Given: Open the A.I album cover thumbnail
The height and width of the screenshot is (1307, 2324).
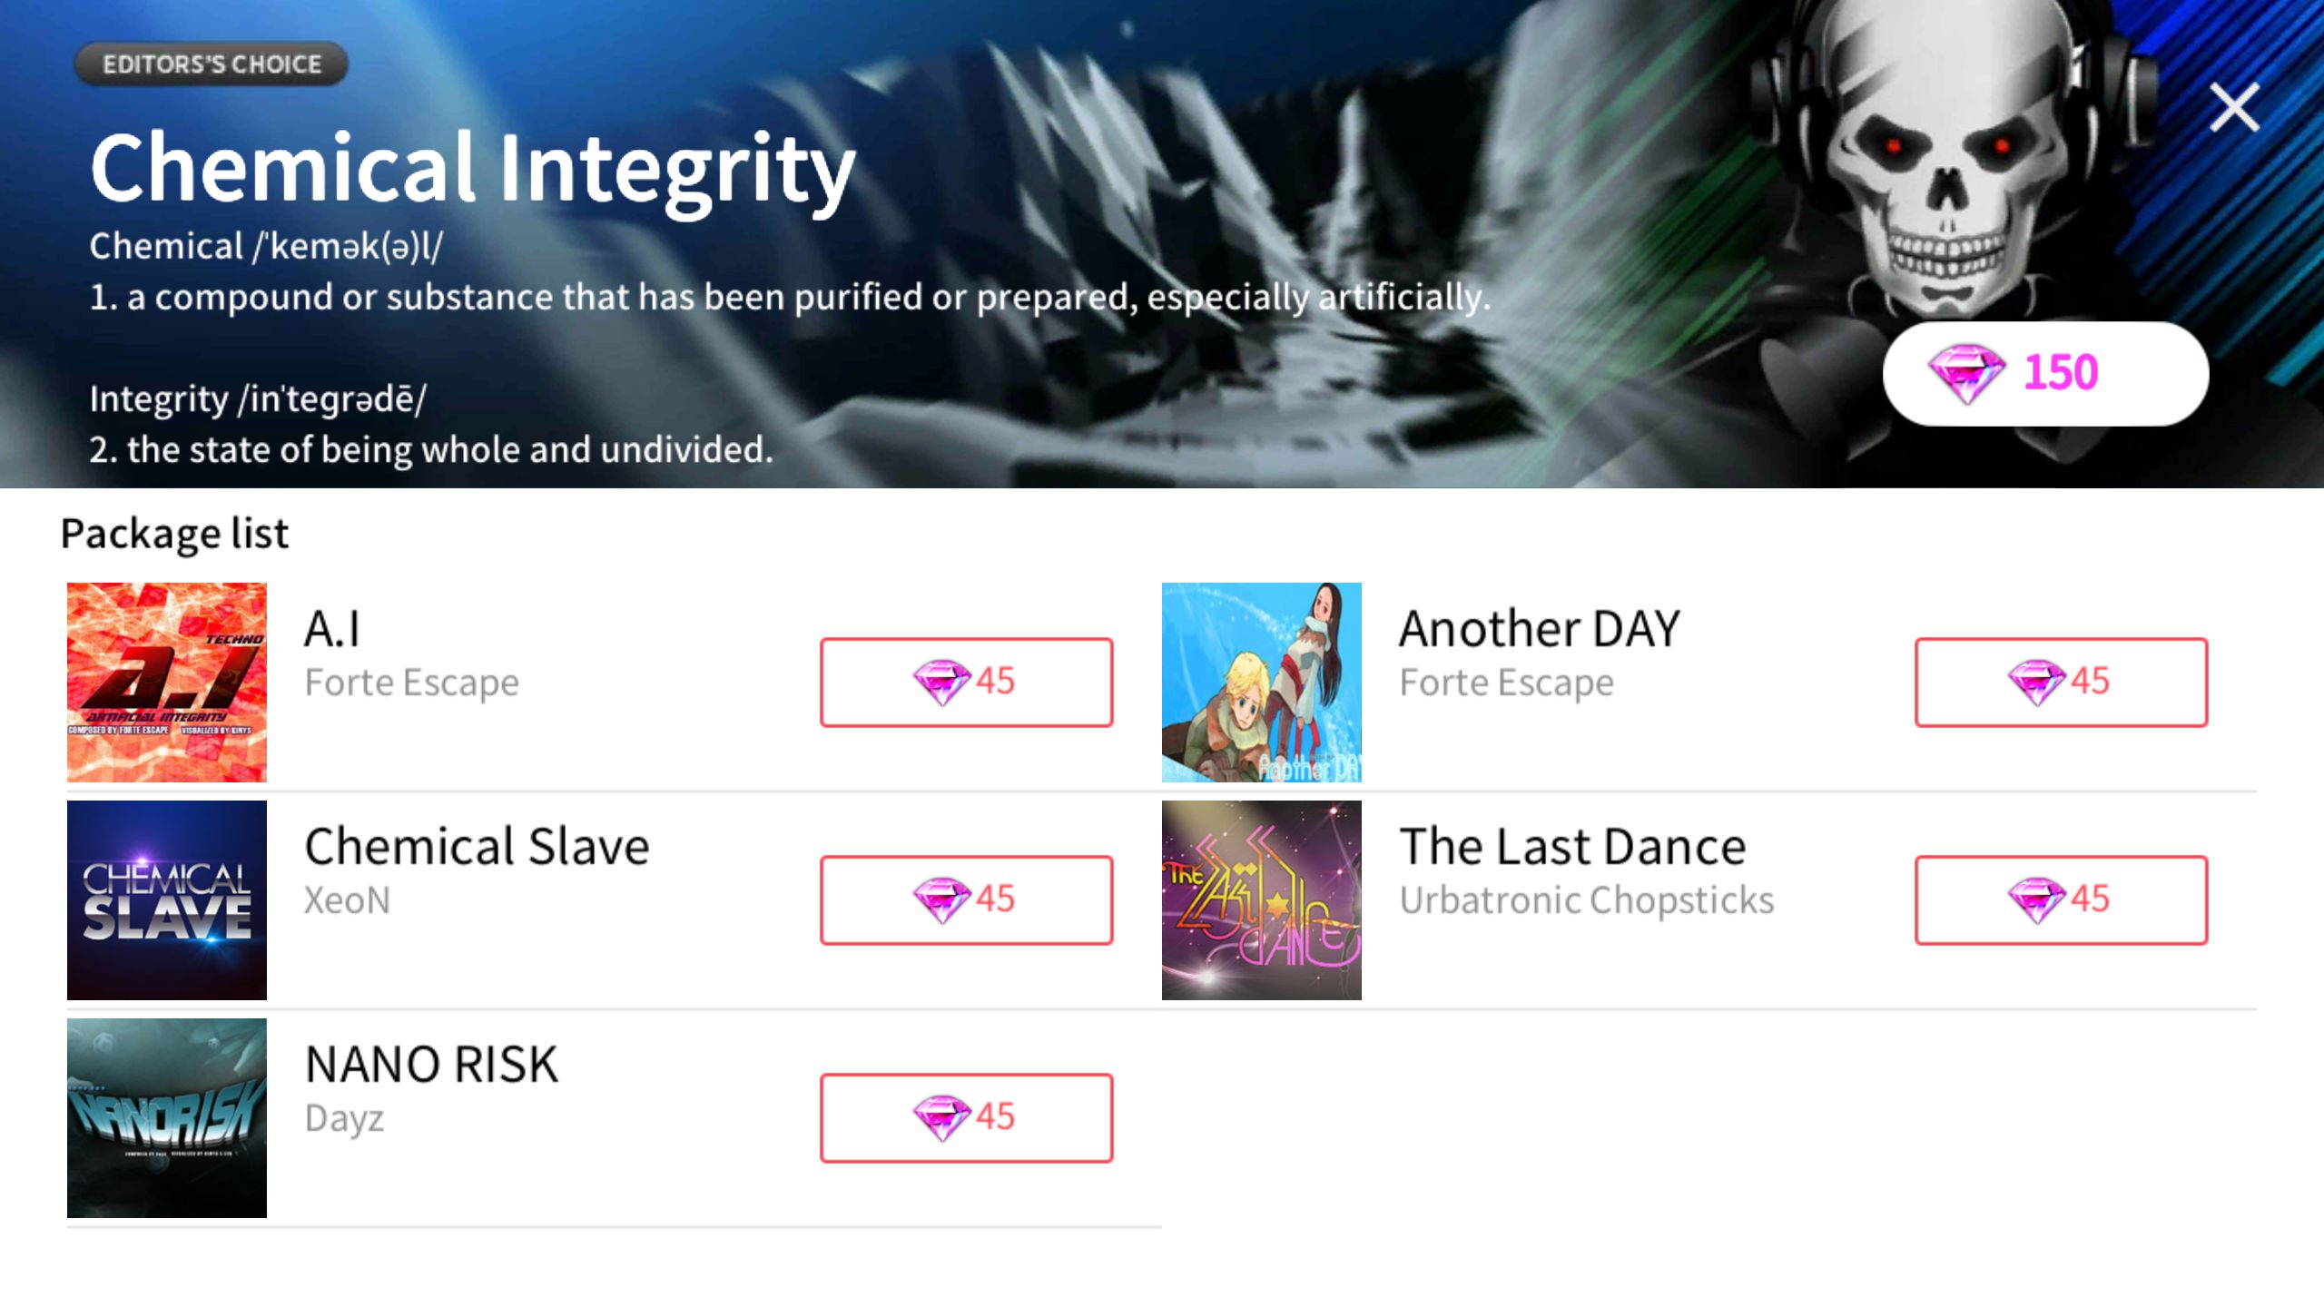Looking at the screenshot, I should 167,683.
